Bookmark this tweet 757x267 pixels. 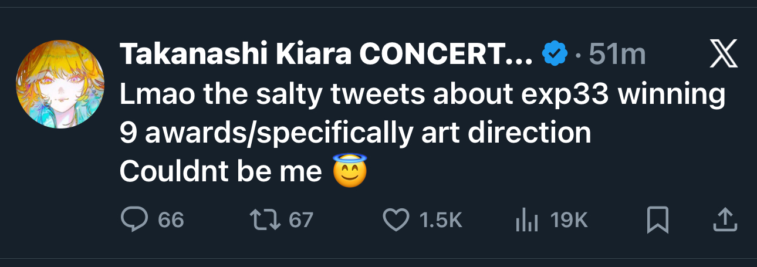658,219
